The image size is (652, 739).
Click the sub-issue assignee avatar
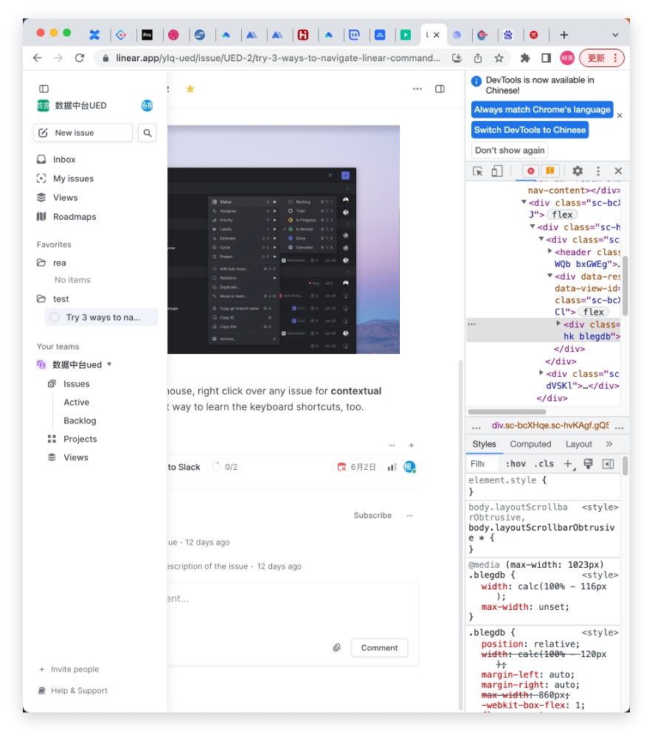409,467
